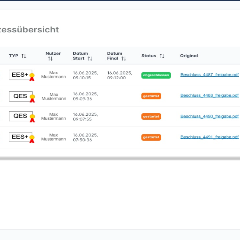Click the Datum Final header label
Screen dimensions: 240x240
click(x=115, y=56)
